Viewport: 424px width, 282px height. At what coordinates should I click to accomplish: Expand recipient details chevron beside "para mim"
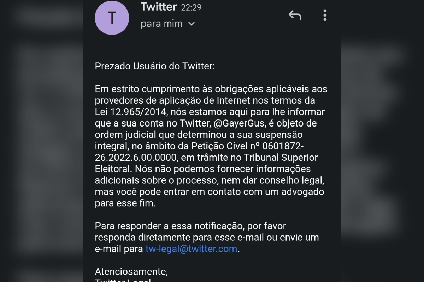pyautogui.click(x=192, y=24)
